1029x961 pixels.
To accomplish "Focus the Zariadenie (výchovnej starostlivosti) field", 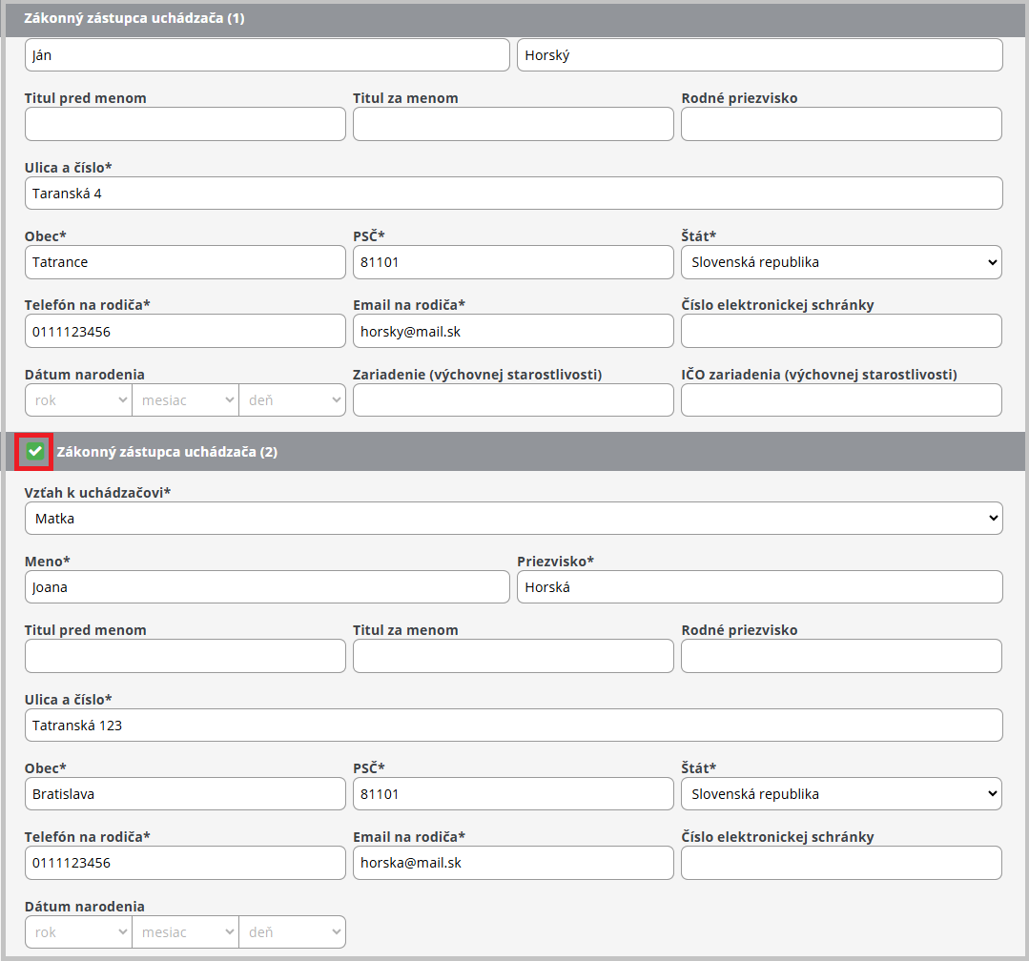I will tap(513, 400).
